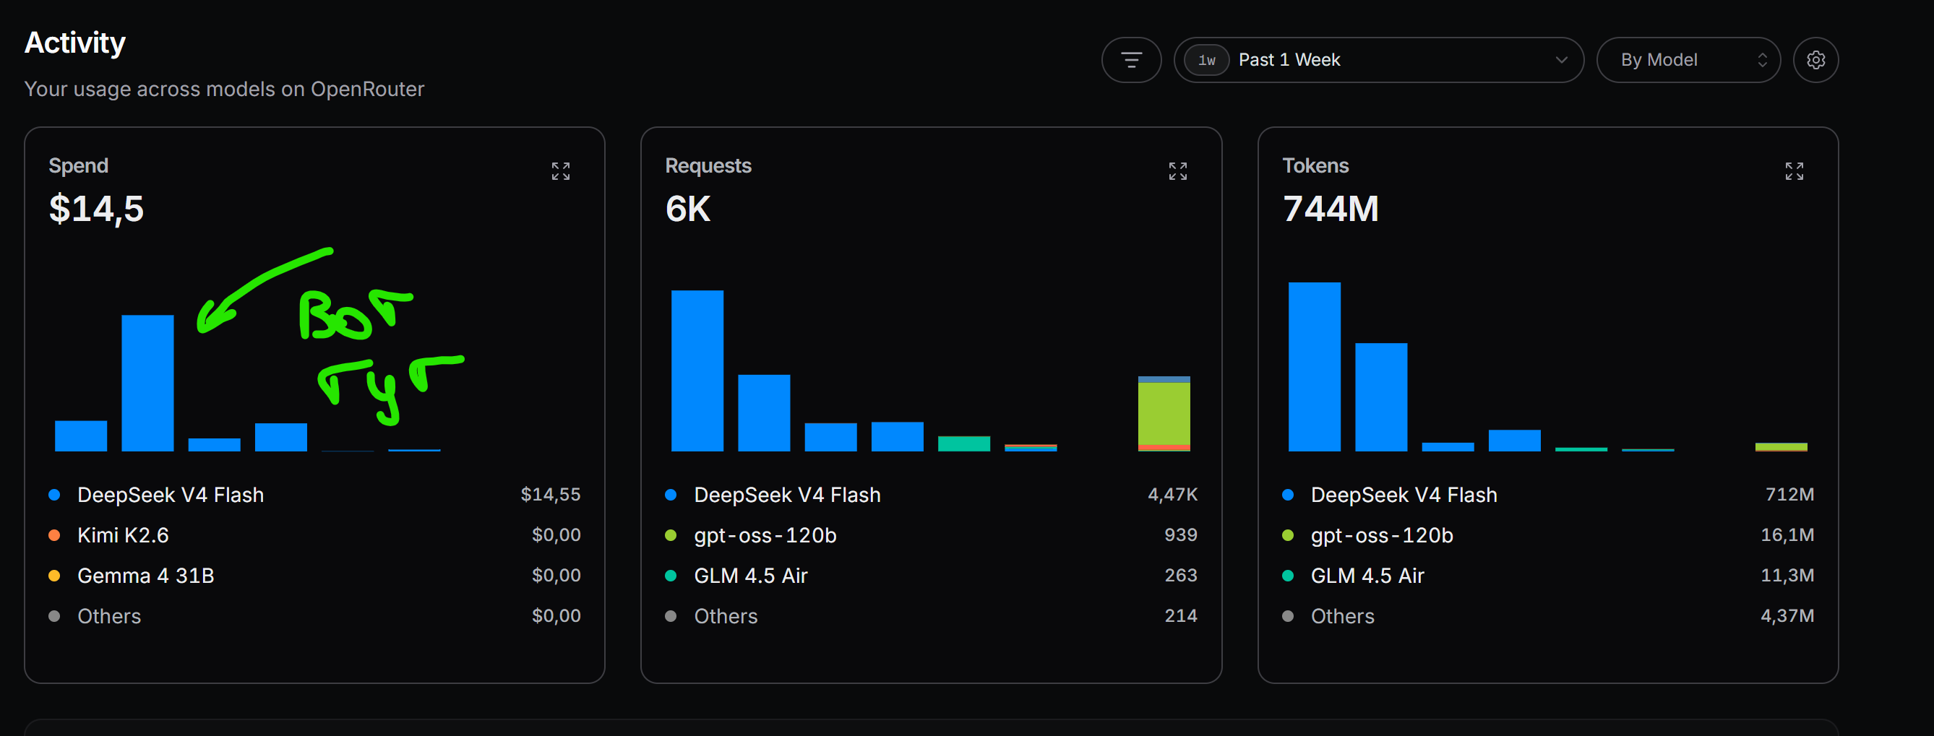Select GLM 4.5 Air in Tokens legend
Viewport: 1934px width, 736px height.
point(1547,576)
